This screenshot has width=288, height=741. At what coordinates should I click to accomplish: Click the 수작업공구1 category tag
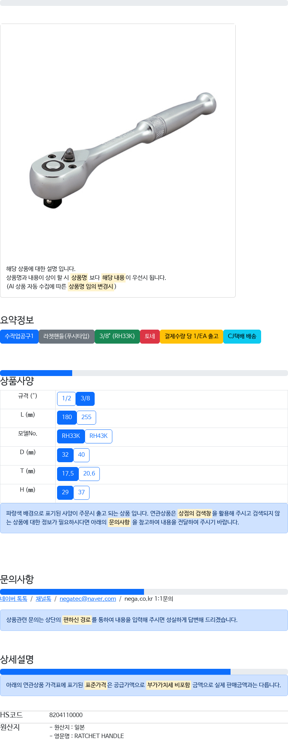click(x=19, y=336)
